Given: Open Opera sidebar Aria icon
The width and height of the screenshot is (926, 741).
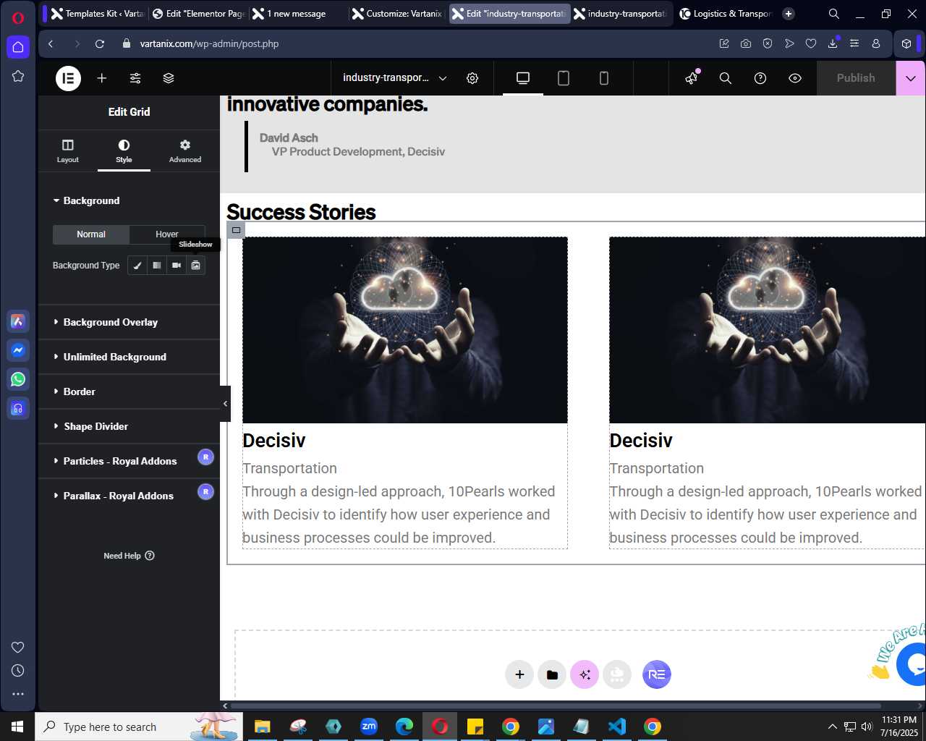Looking at the screenshot, I should coord(18,321).
